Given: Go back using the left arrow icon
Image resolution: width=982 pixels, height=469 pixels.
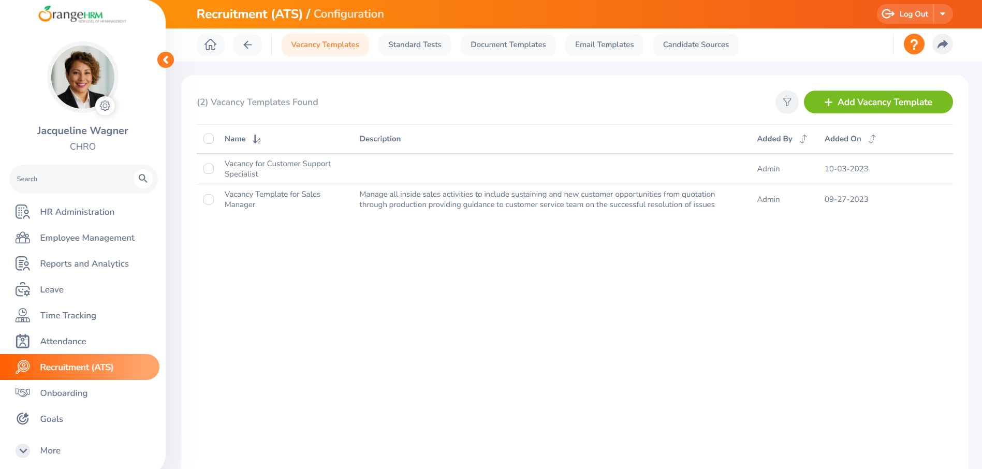Looking at the screenshot, I should point(247,45).
